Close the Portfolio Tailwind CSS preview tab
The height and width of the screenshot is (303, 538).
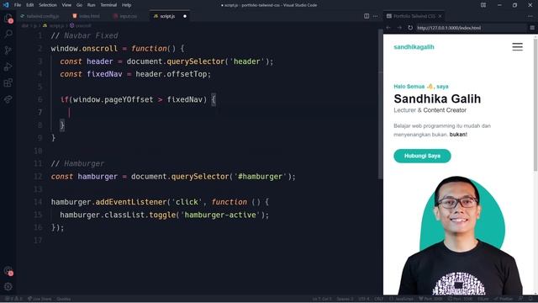click(440, 16)
